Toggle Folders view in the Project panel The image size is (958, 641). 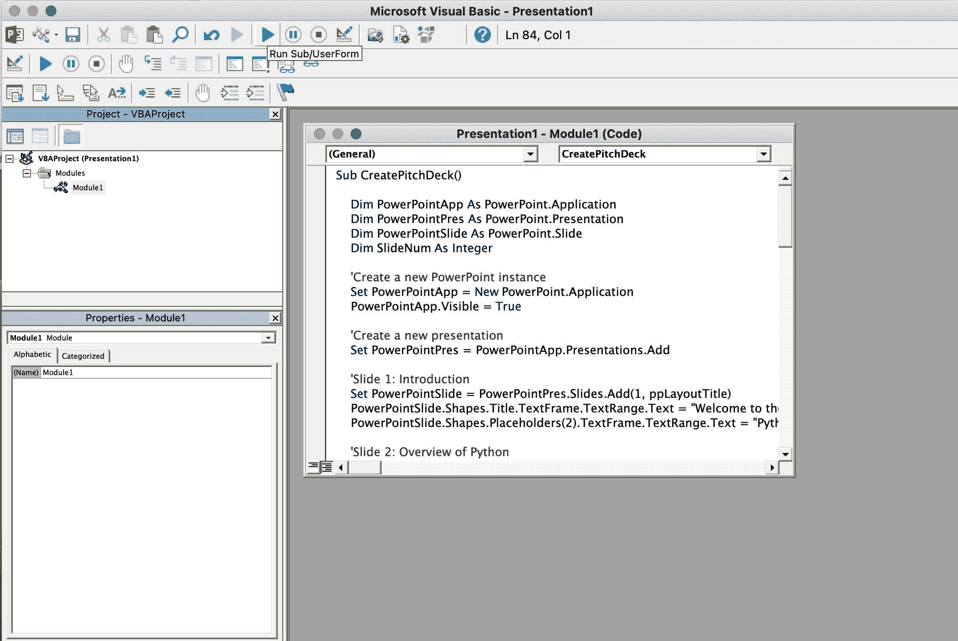pyautogui.click(x=71, y=136)
